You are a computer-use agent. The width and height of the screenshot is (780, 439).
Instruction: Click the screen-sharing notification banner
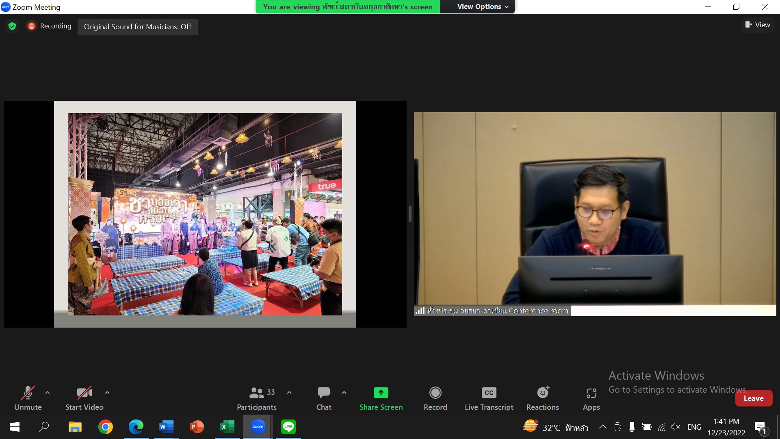(x=348, y=7)
